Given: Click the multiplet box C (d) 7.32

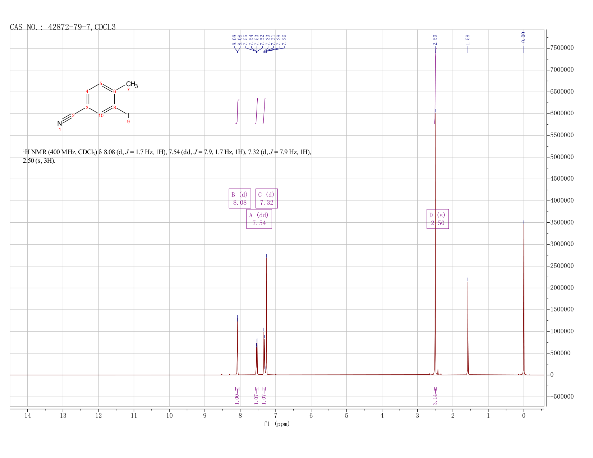Looking at the screenshot, I should tap(266, 198).
